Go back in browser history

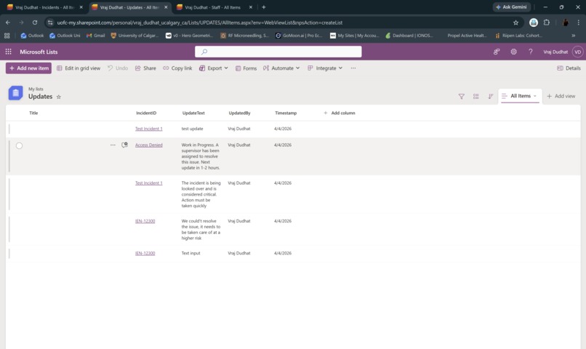coord(8,23)
